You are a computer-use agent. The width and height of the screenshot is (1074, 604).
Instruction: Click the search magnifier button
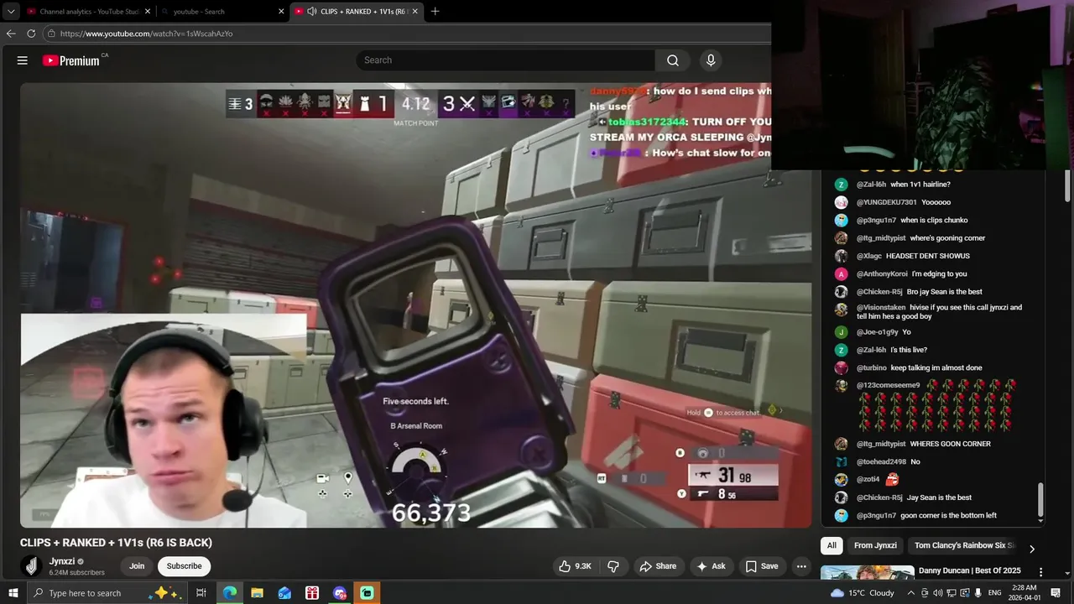(673, 60)
